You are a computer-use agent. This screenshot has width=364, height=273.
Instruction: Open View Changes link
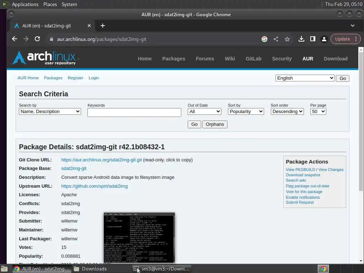click(x=331, y=170)
